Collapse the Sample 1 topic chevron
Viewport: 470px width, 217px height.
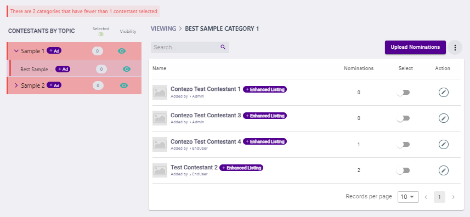coord(16,51)
